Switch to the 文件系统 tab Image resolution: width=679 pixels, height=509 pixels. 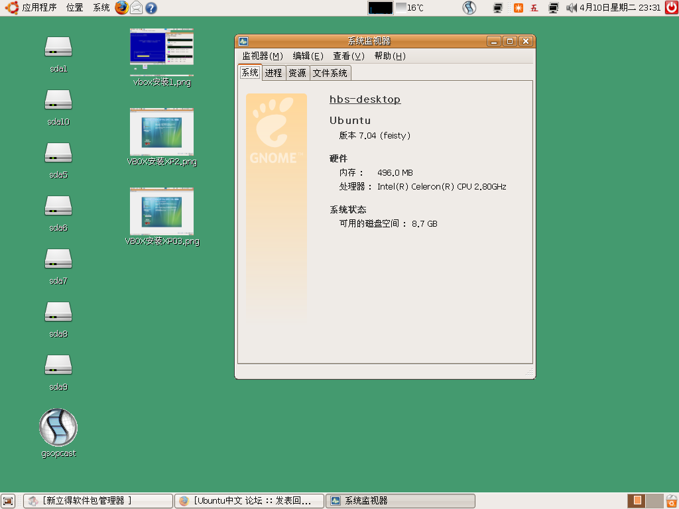tap(330, 73)
